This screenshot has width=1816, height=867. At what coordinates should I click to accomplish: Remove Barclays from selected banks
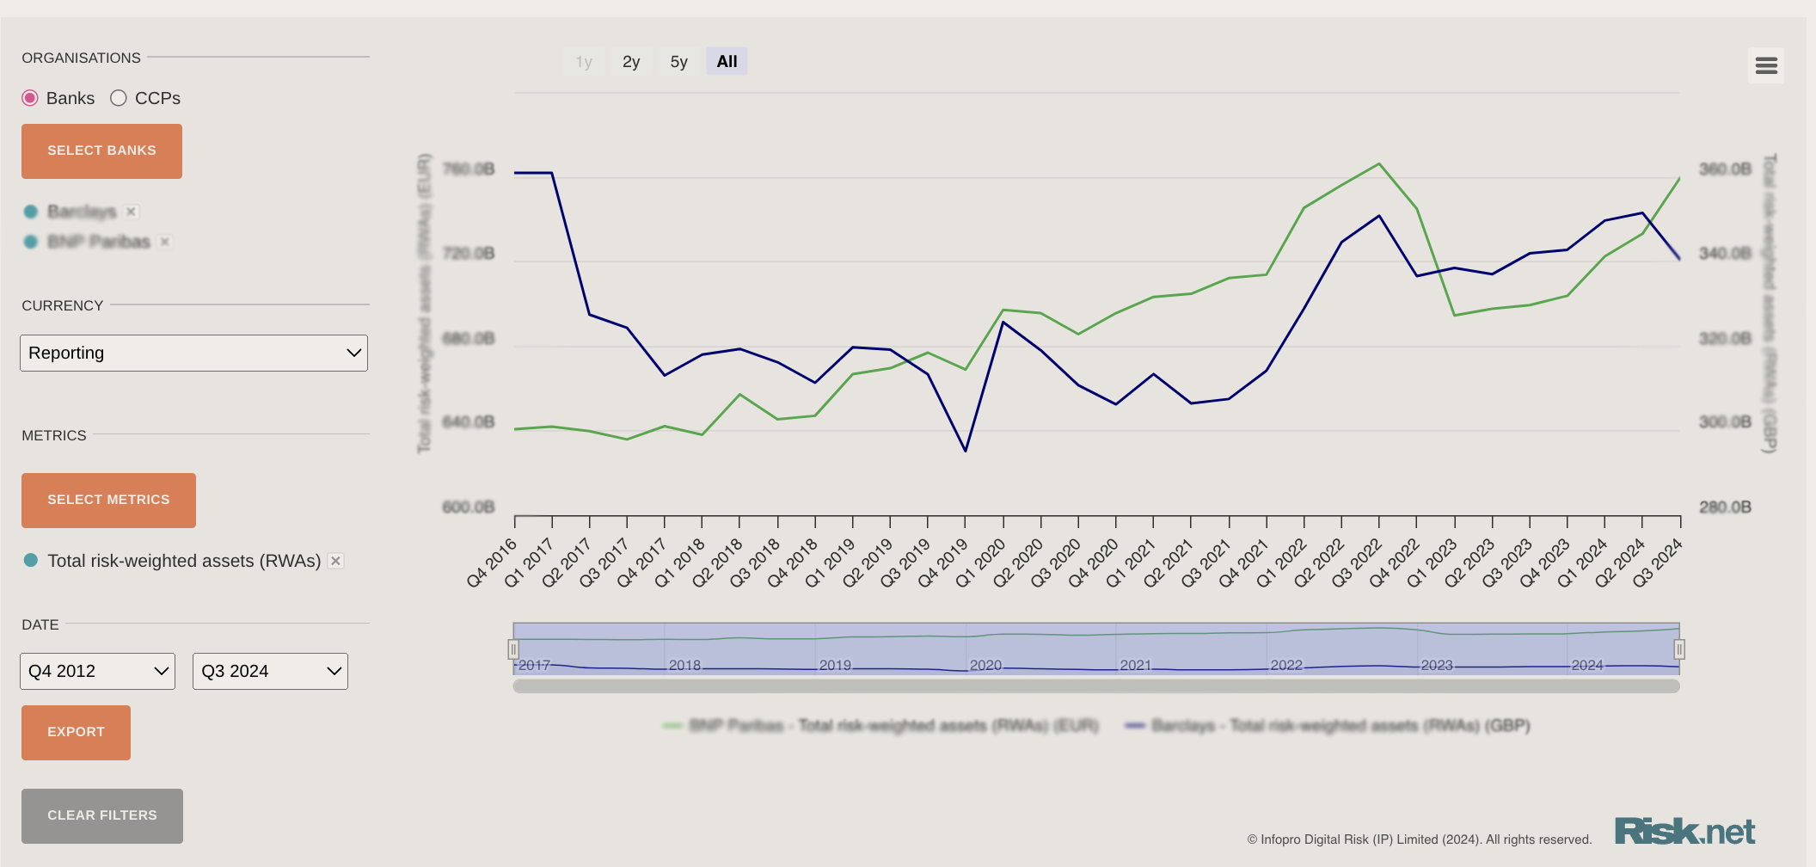[x=131, y=212]
